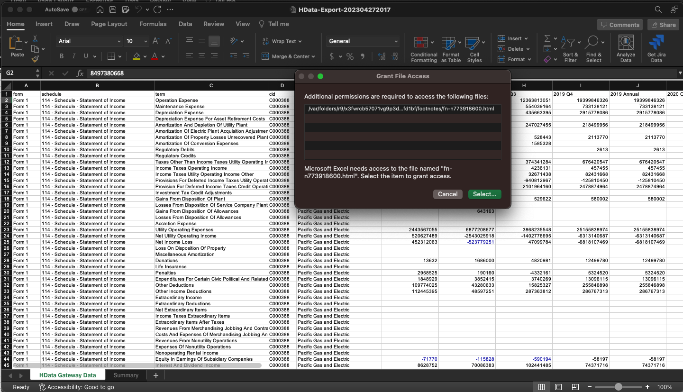Viewport: 683px width, 392px height.
Task: Open the Review ribbon tab
Action: [214, 24]
